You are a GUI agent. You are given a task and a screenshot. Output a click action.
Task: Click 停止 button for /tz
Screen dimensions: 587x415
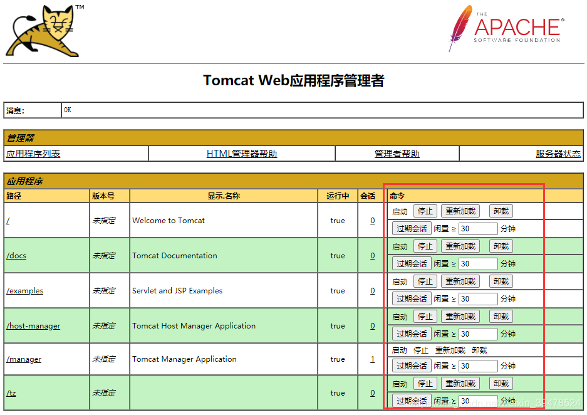425,384
